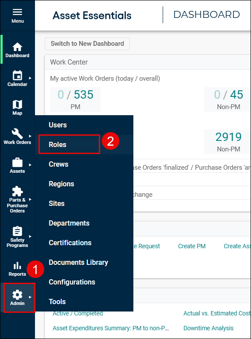Go to Dashboard home icon
This screenshot has width=251, height=339.
tap(17, 47)
